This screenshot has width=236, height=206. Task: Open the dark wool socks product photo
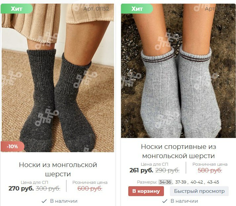pos(58,78)
